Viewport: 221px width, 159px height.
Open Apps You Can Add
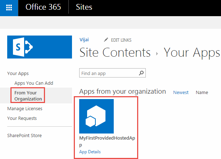pos(33,83)
